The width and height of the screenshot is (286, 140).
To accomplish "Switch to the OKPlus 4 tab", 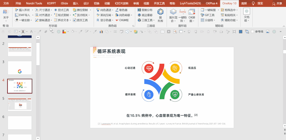I will [x=212, y=3].
